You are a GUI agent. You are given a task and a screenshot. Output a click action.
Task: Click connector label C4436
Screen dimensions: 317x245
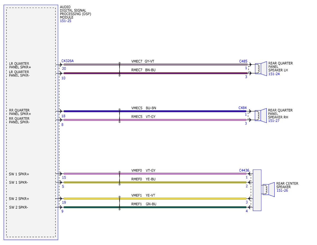pos(244,170)
